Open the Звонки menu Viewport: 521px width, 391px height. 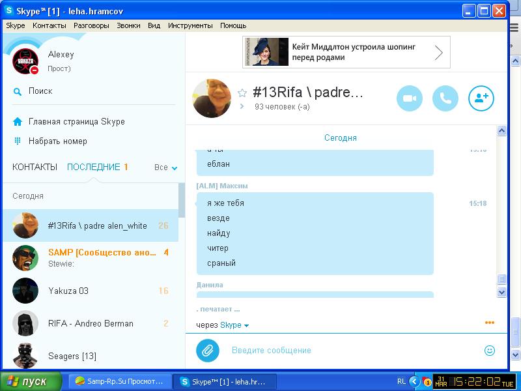pyautogui.click(x=128, y=25)
